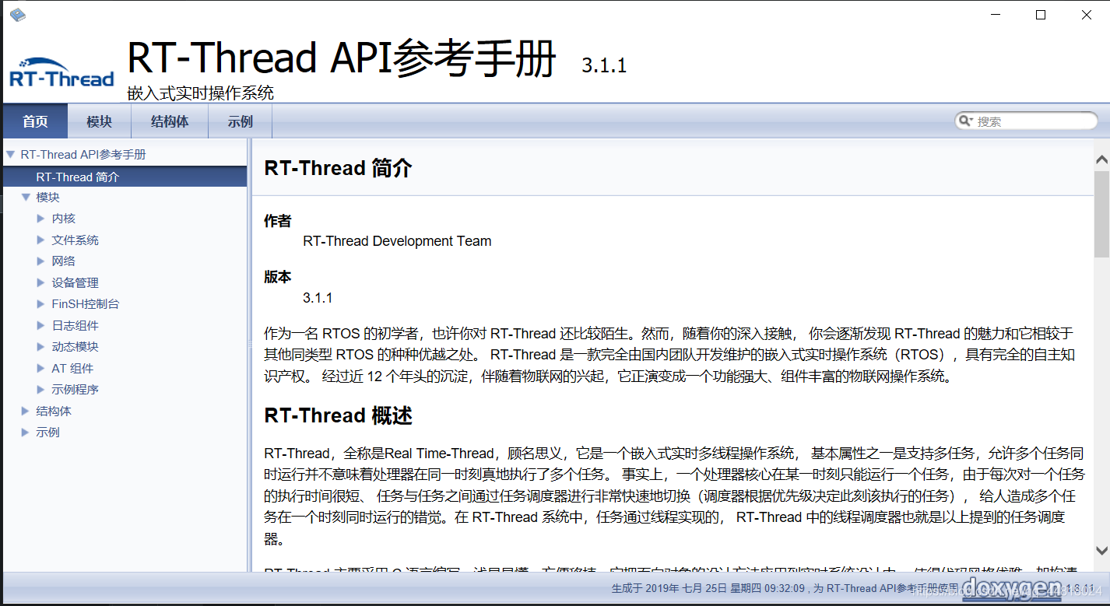Click the RT-Thread Development Team author text
The width and height of the screenshot is (1110, 606).
397,241
